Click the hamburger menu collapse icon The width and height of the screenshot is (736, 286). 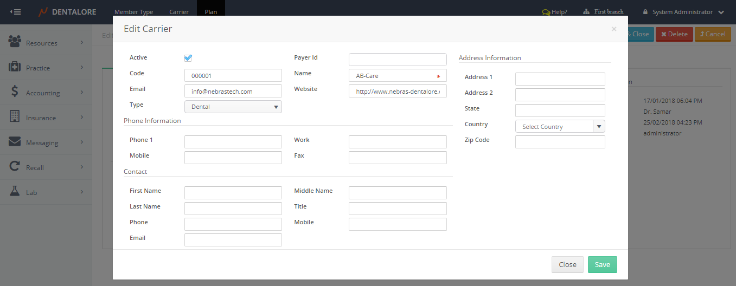point(16,12)
